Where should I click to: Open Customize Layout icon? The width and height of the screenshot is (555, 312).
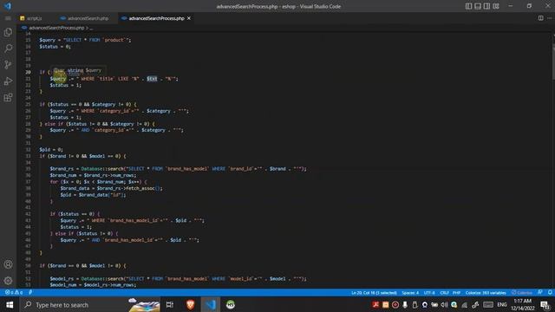[x=496, y=6]
